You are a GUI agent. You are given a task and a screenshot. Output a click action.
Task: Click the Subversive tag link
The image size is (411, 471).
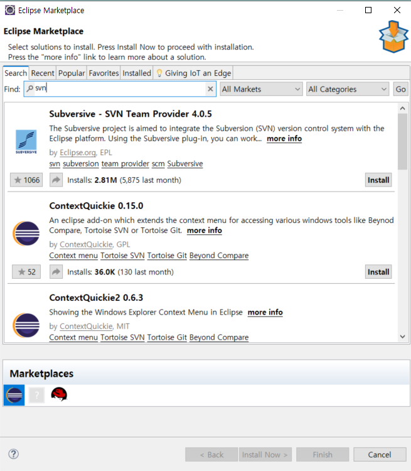click(x=185, y=164)
